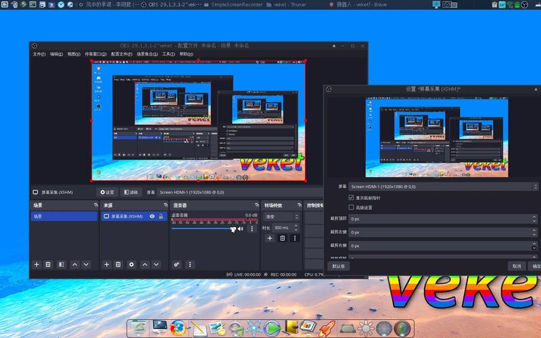
Task: Switch to the SimpleScreenRecorder taskbar entry
Action: click(233, 5)
